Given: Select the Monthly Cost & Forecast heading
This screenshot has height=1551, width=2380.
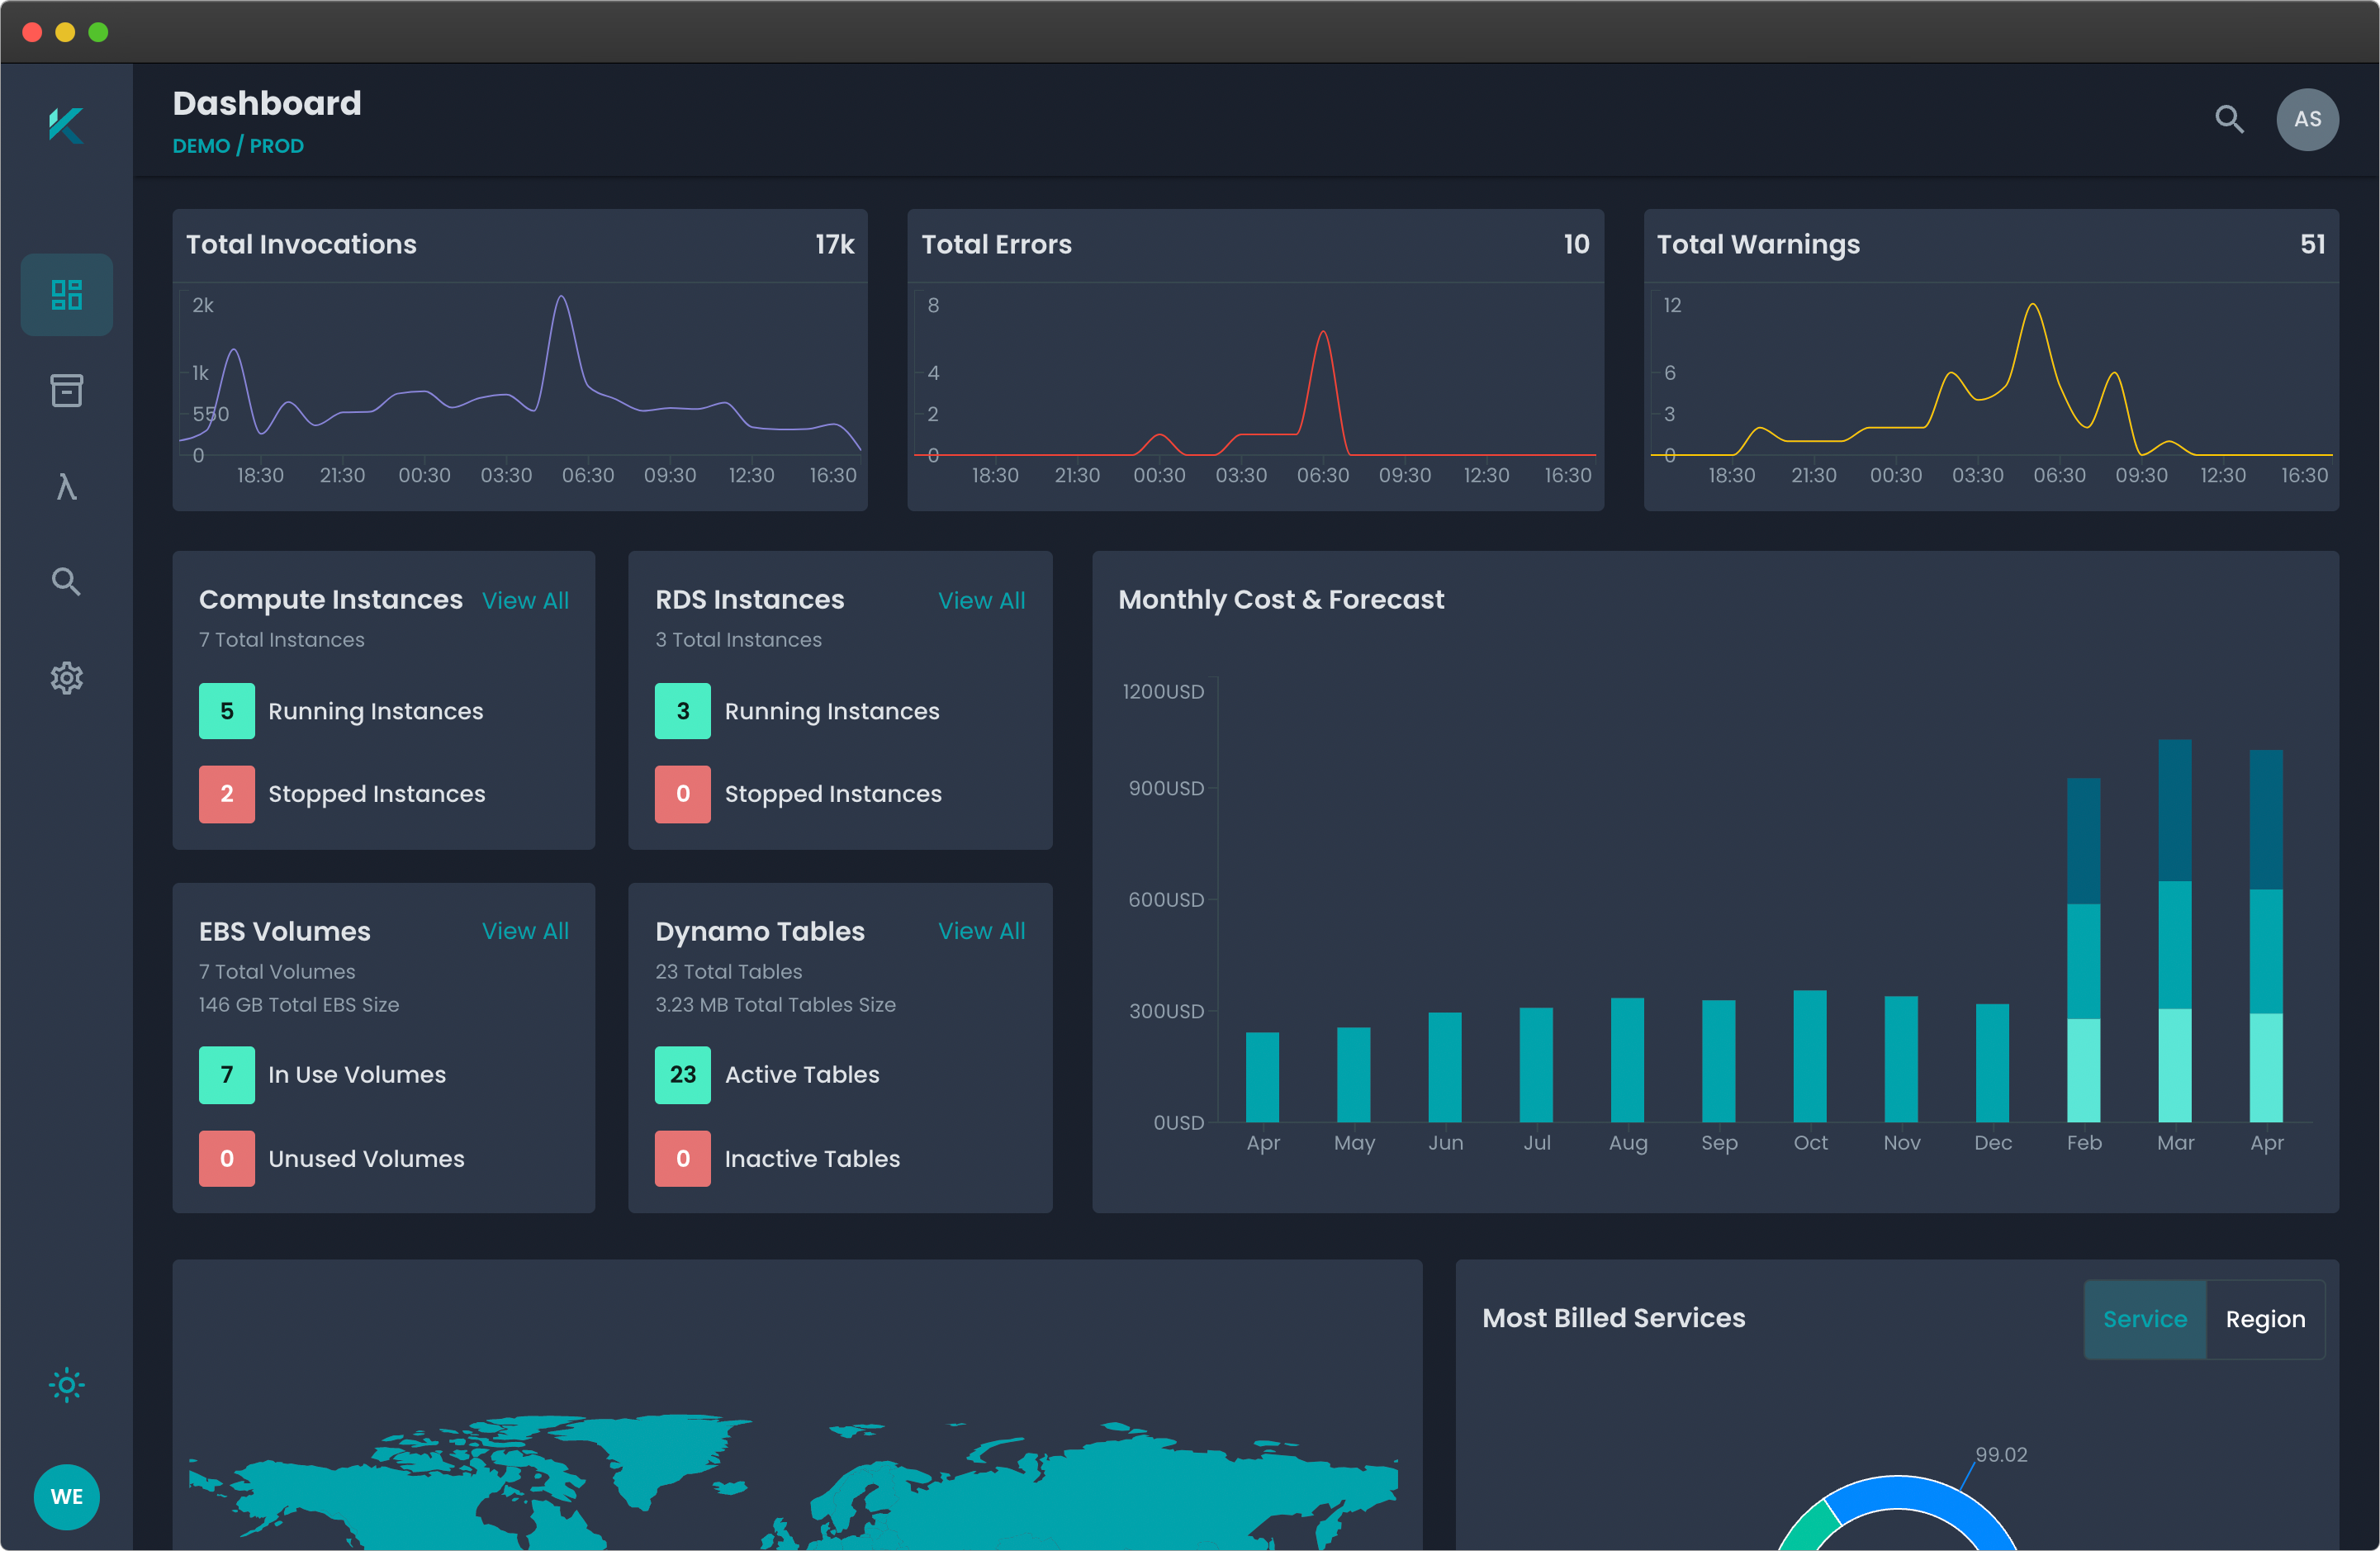Looking at the screenshot, I should [x=1281, y=599].
